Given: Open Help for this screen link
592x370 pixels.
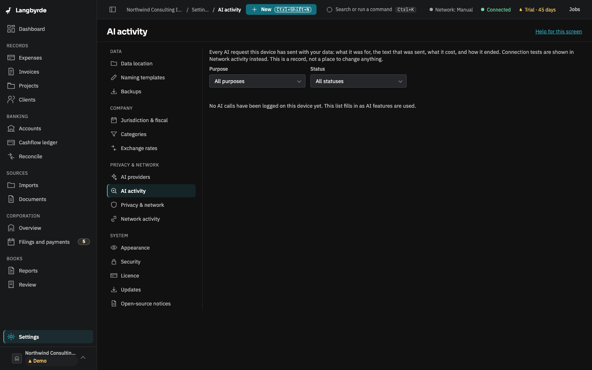Looking at the screenshot, I should point(559,31).
